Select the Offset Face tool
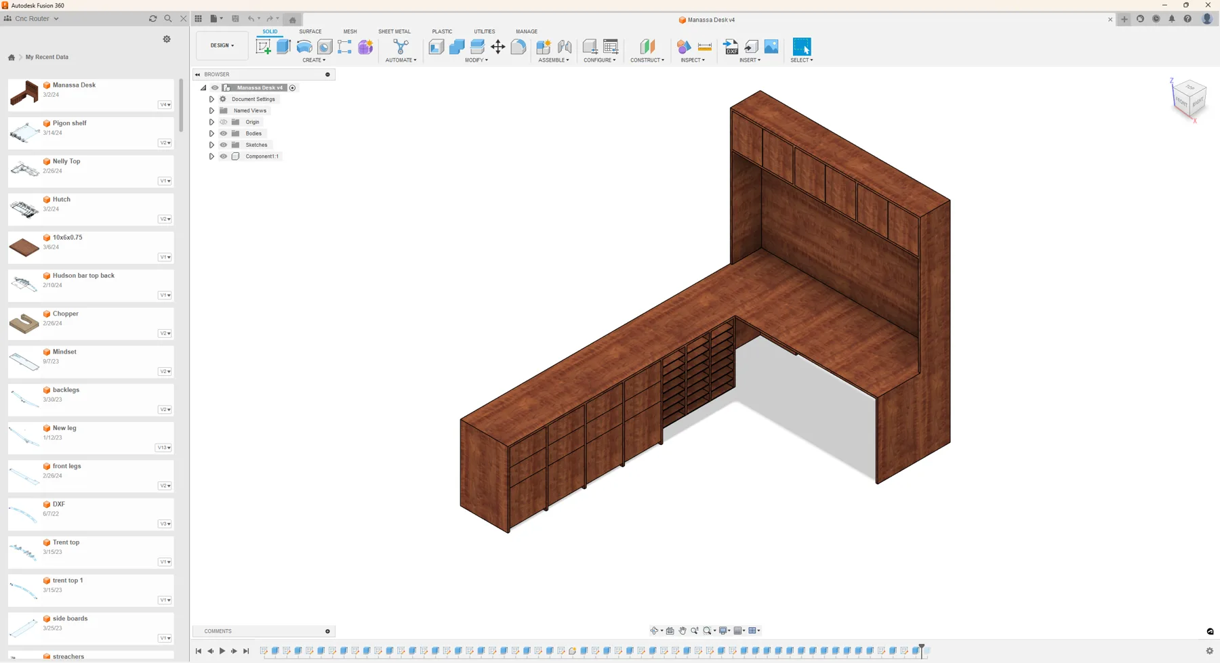This screenshot has width=1220, height=663. (477, 47)
